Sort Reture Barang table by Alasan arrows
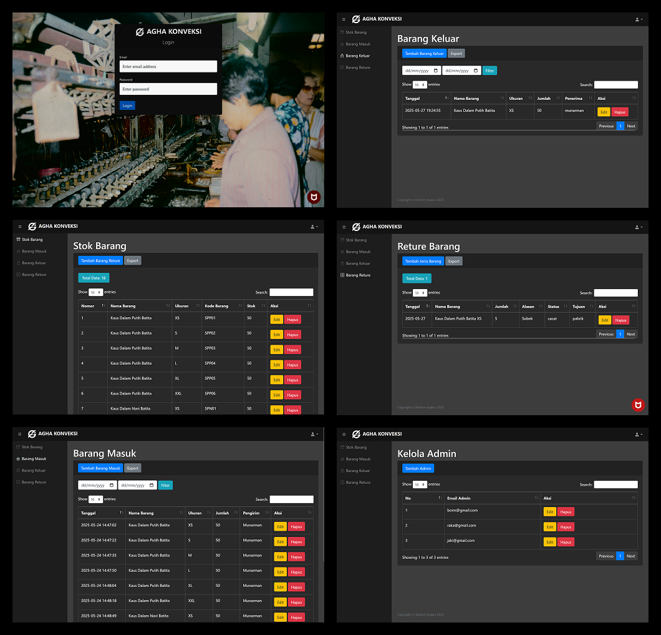This screenshot has width=661, height=635. point(540,307)
